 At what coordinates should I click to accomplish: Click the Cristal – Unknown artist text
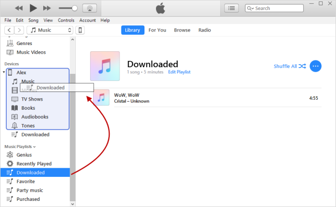pyautogui.click(x=132, y=101)
